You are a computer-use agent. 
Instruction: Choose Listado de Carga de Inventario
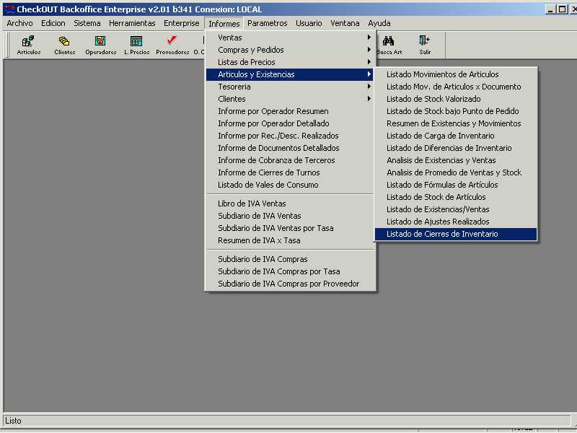tap(456, 136)
